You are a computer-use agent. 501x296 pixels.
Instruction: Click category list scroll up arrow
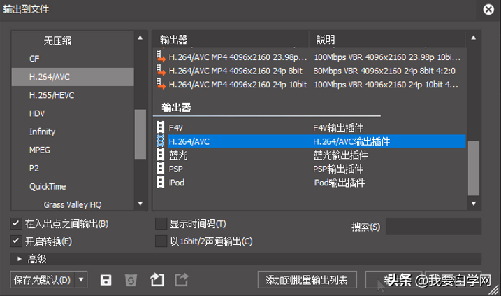click(140, 38)
